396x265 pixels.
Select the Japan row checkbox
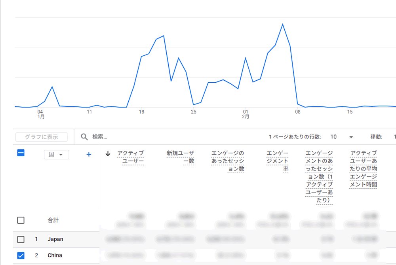21,239
